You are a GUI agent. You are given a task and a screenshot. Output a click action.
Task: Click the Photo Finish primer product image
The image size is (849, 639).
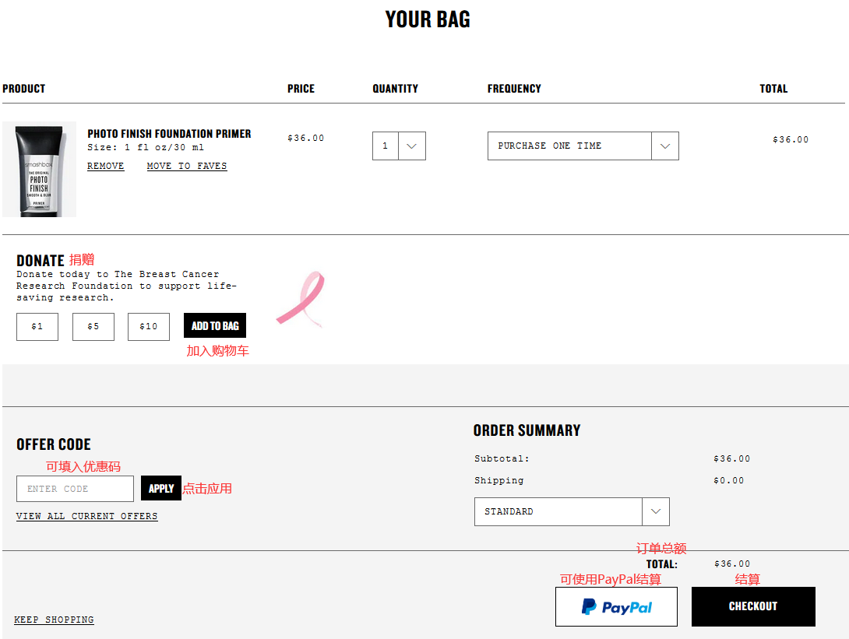39,169
